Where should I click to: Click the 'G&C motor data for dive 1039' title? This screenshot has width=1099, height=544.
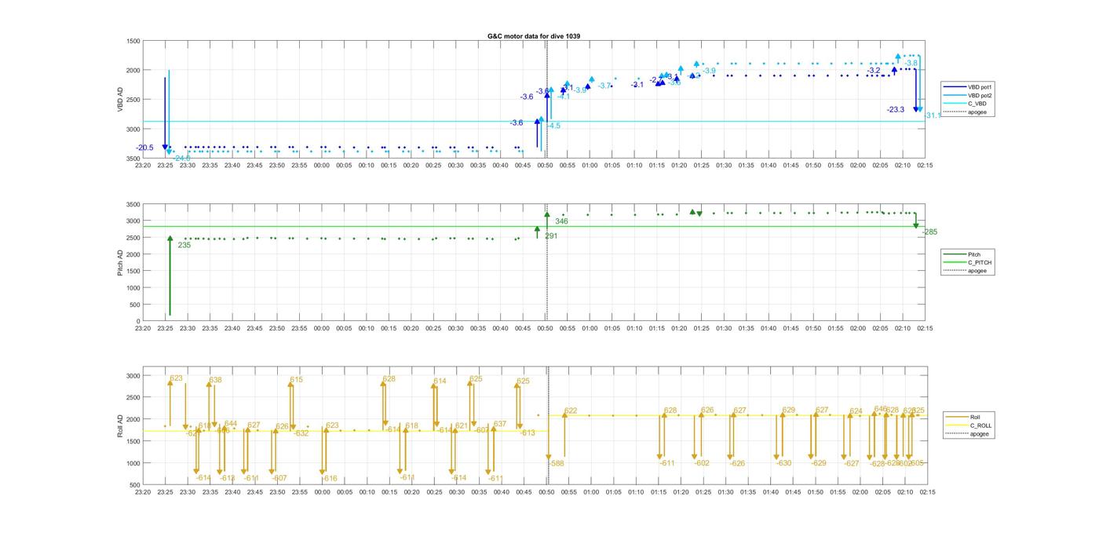tap(534, 36)
